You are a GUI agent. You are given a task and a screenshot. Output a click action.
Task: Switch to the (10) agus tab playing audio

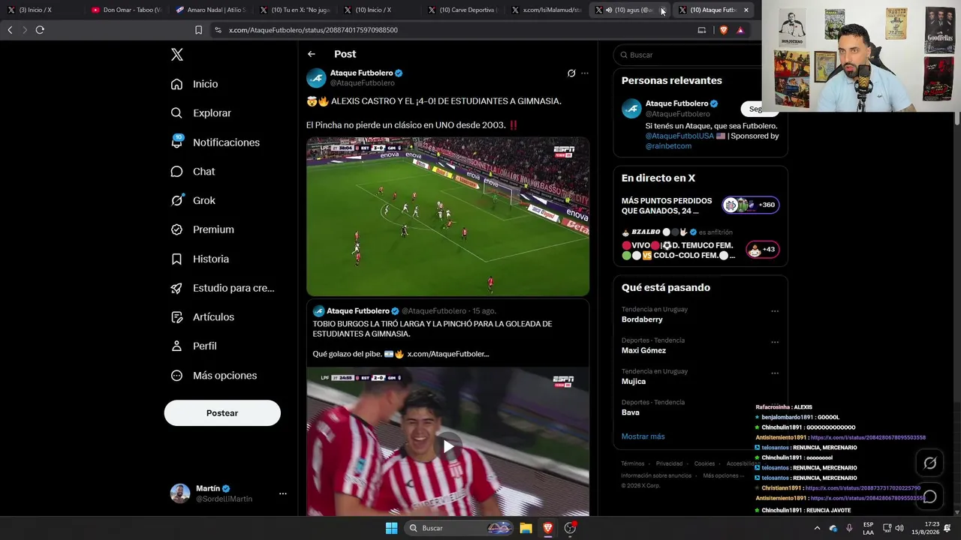tap(629, 10)
